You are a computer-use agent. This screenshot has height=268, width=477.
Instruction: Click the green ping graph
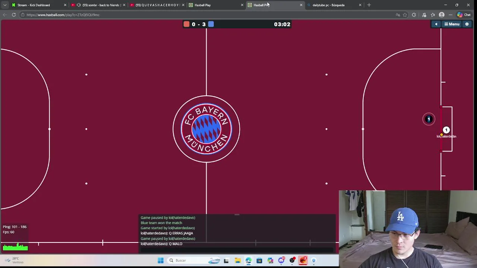click(x=15, y=247)
